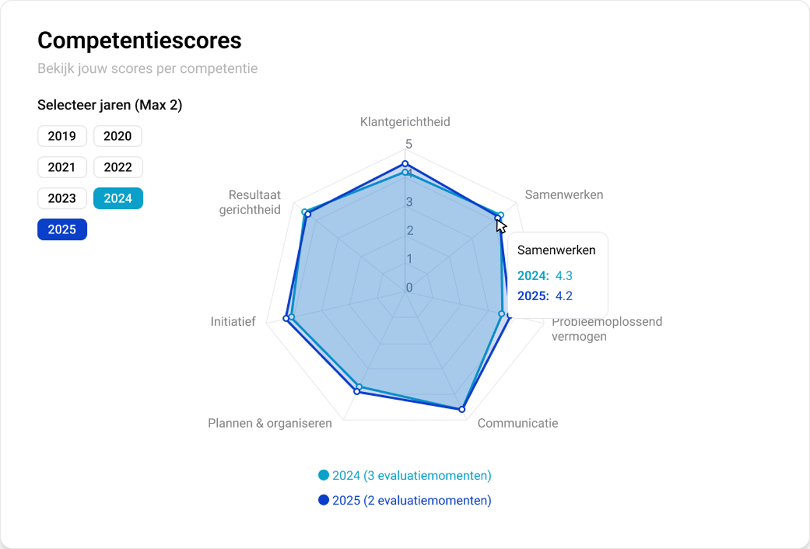
Task: Toggle the 2020 year filter
Action: tap(118, 137)
